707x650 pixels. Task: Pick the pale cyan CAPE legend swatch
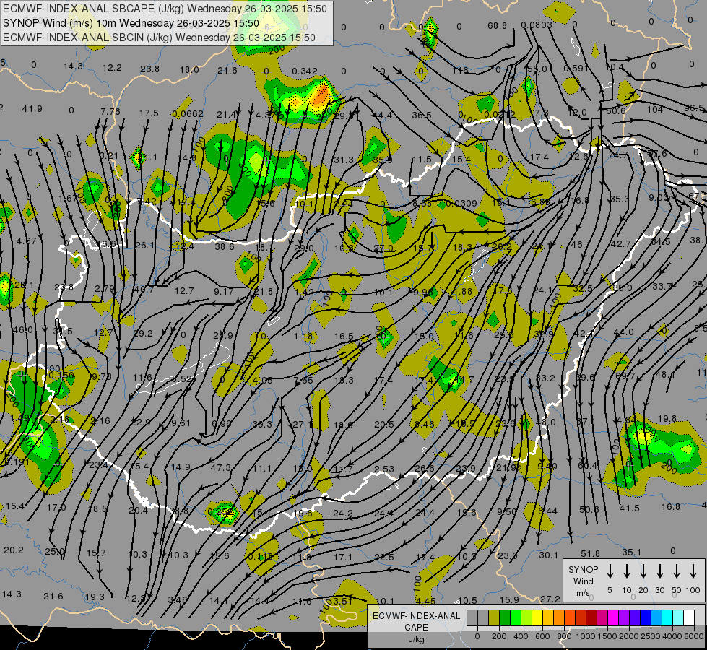coord(679,617)
